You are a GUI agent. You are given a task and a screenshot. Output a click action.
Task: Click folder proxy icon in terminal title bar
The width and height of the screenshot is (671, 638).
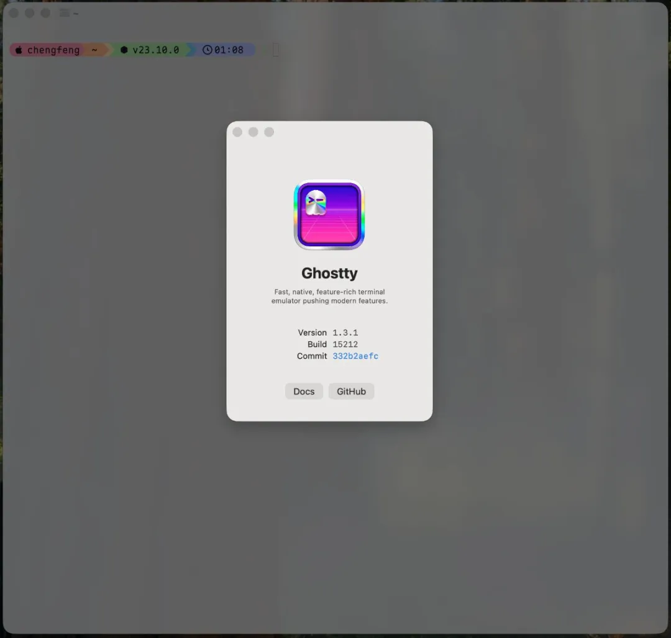64,13
